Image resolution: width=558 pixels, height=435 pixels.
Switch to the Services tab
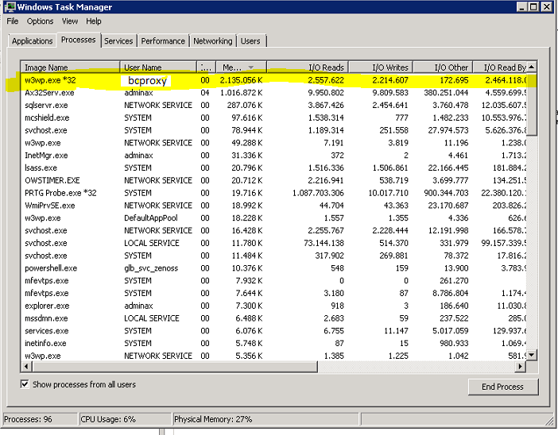tap(118, 40)
